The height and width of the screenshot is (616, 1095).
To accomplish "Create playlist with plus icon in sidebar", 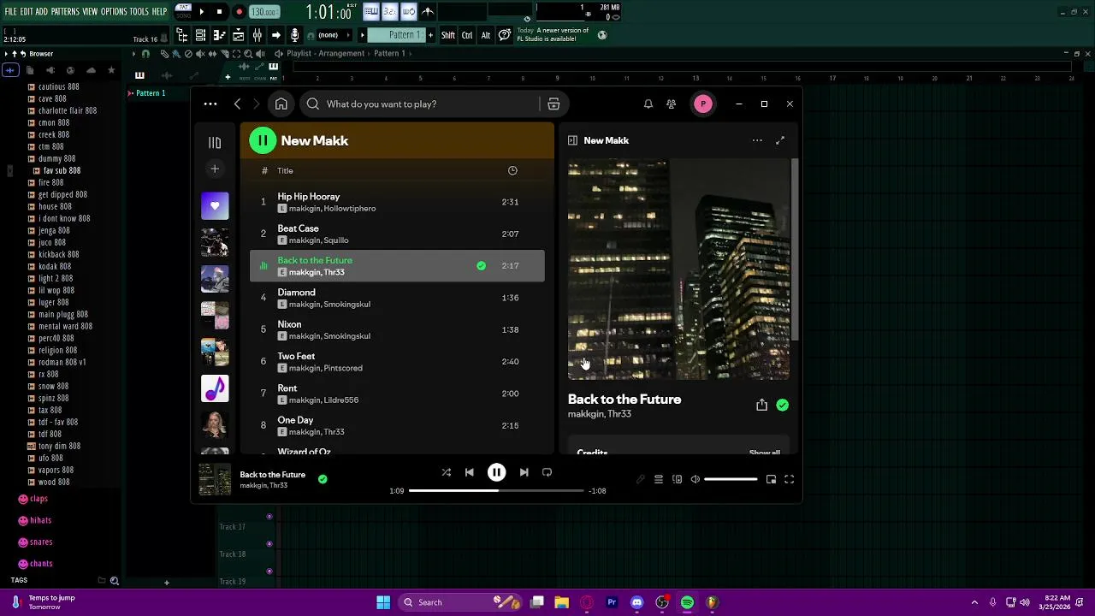I will coord(215,169).
